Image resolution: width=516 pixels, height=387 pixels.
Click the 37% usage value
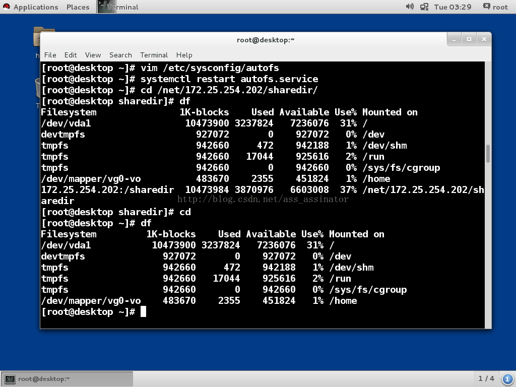point(348,190)
